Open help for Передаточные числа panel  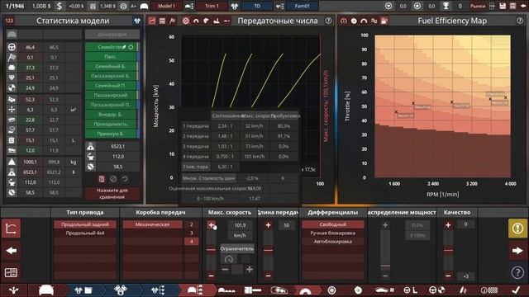tap(328, 21)
